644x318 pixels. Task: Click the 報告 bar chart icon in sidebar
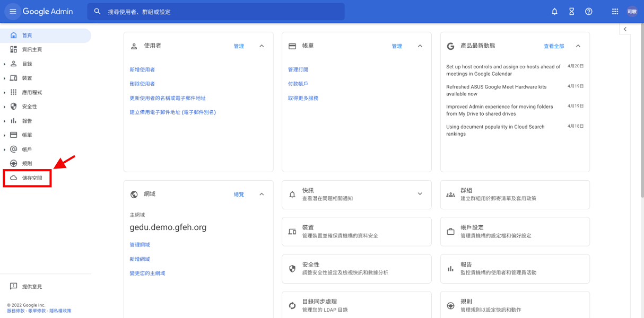coord(14,121)
